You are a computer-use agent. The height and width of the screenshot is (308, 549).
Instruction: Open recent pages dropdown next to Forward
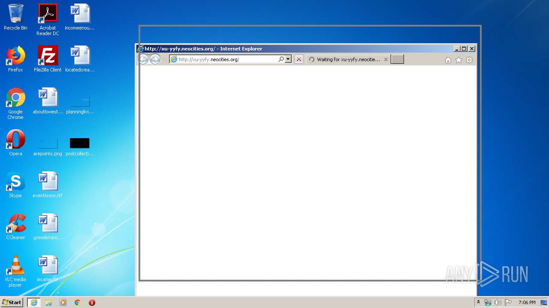(164, 59)
